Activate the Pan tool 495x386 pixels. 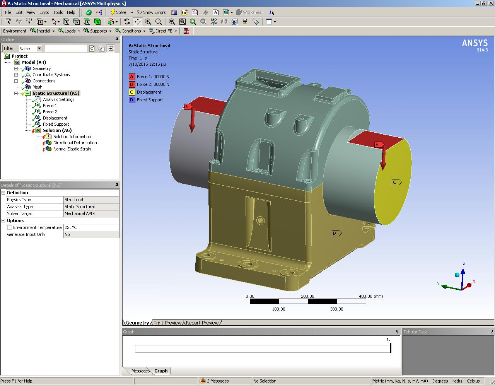138,22
